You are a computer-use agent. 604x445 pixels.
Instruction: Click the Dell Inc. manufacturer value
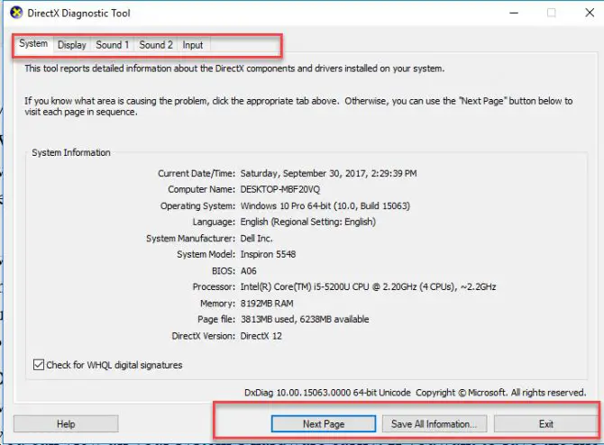pyautogui.click(x=256, y=239)
